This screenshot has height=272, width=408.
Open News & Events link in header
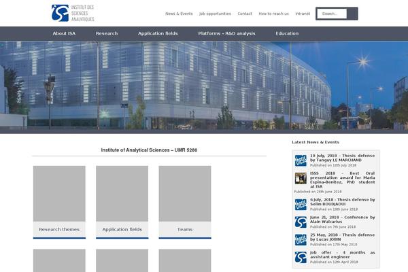pyautogui.click(x=179, y=14)
